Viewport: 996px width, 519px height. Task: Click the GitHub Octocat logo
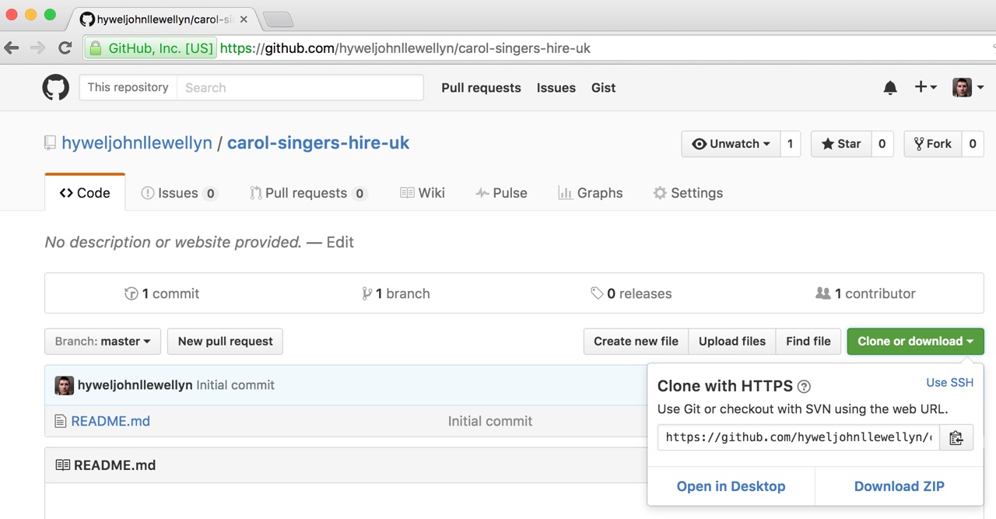coord(55,87)
